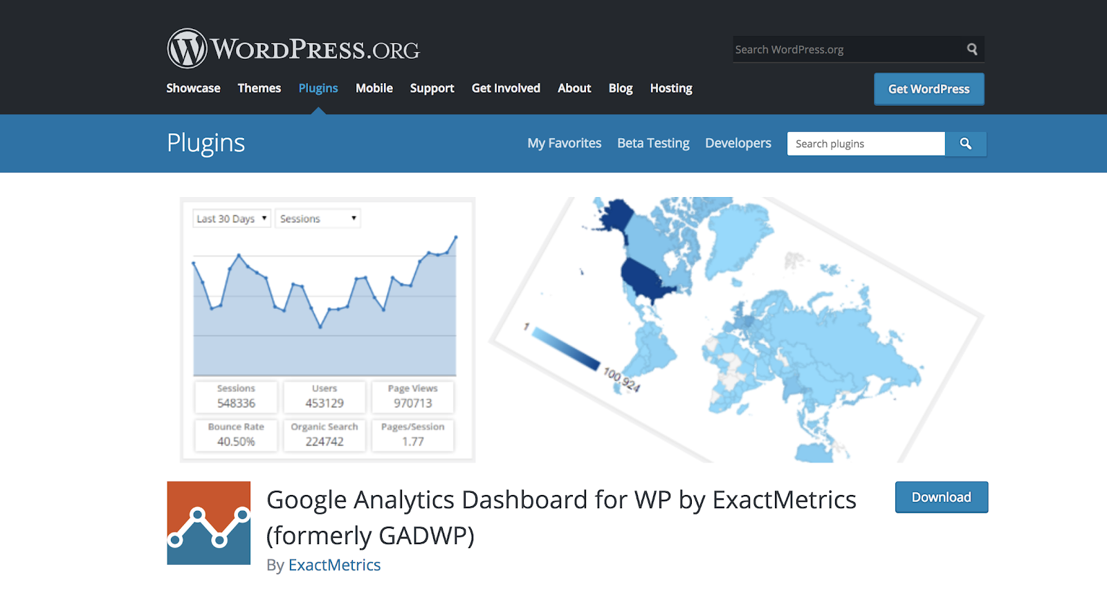Click the blue plugin search magnifier button
The height and width of the screenshot is (589, 1107).
[x=966, y=144]
